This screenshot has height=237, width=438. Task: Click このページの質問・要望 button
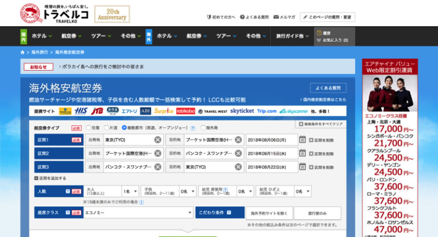[327, 17]
